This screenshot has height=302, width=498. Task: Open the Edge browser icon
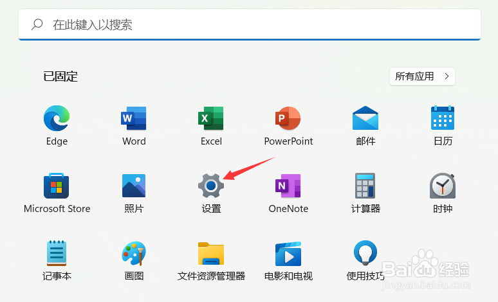click(x=57, y=118)
